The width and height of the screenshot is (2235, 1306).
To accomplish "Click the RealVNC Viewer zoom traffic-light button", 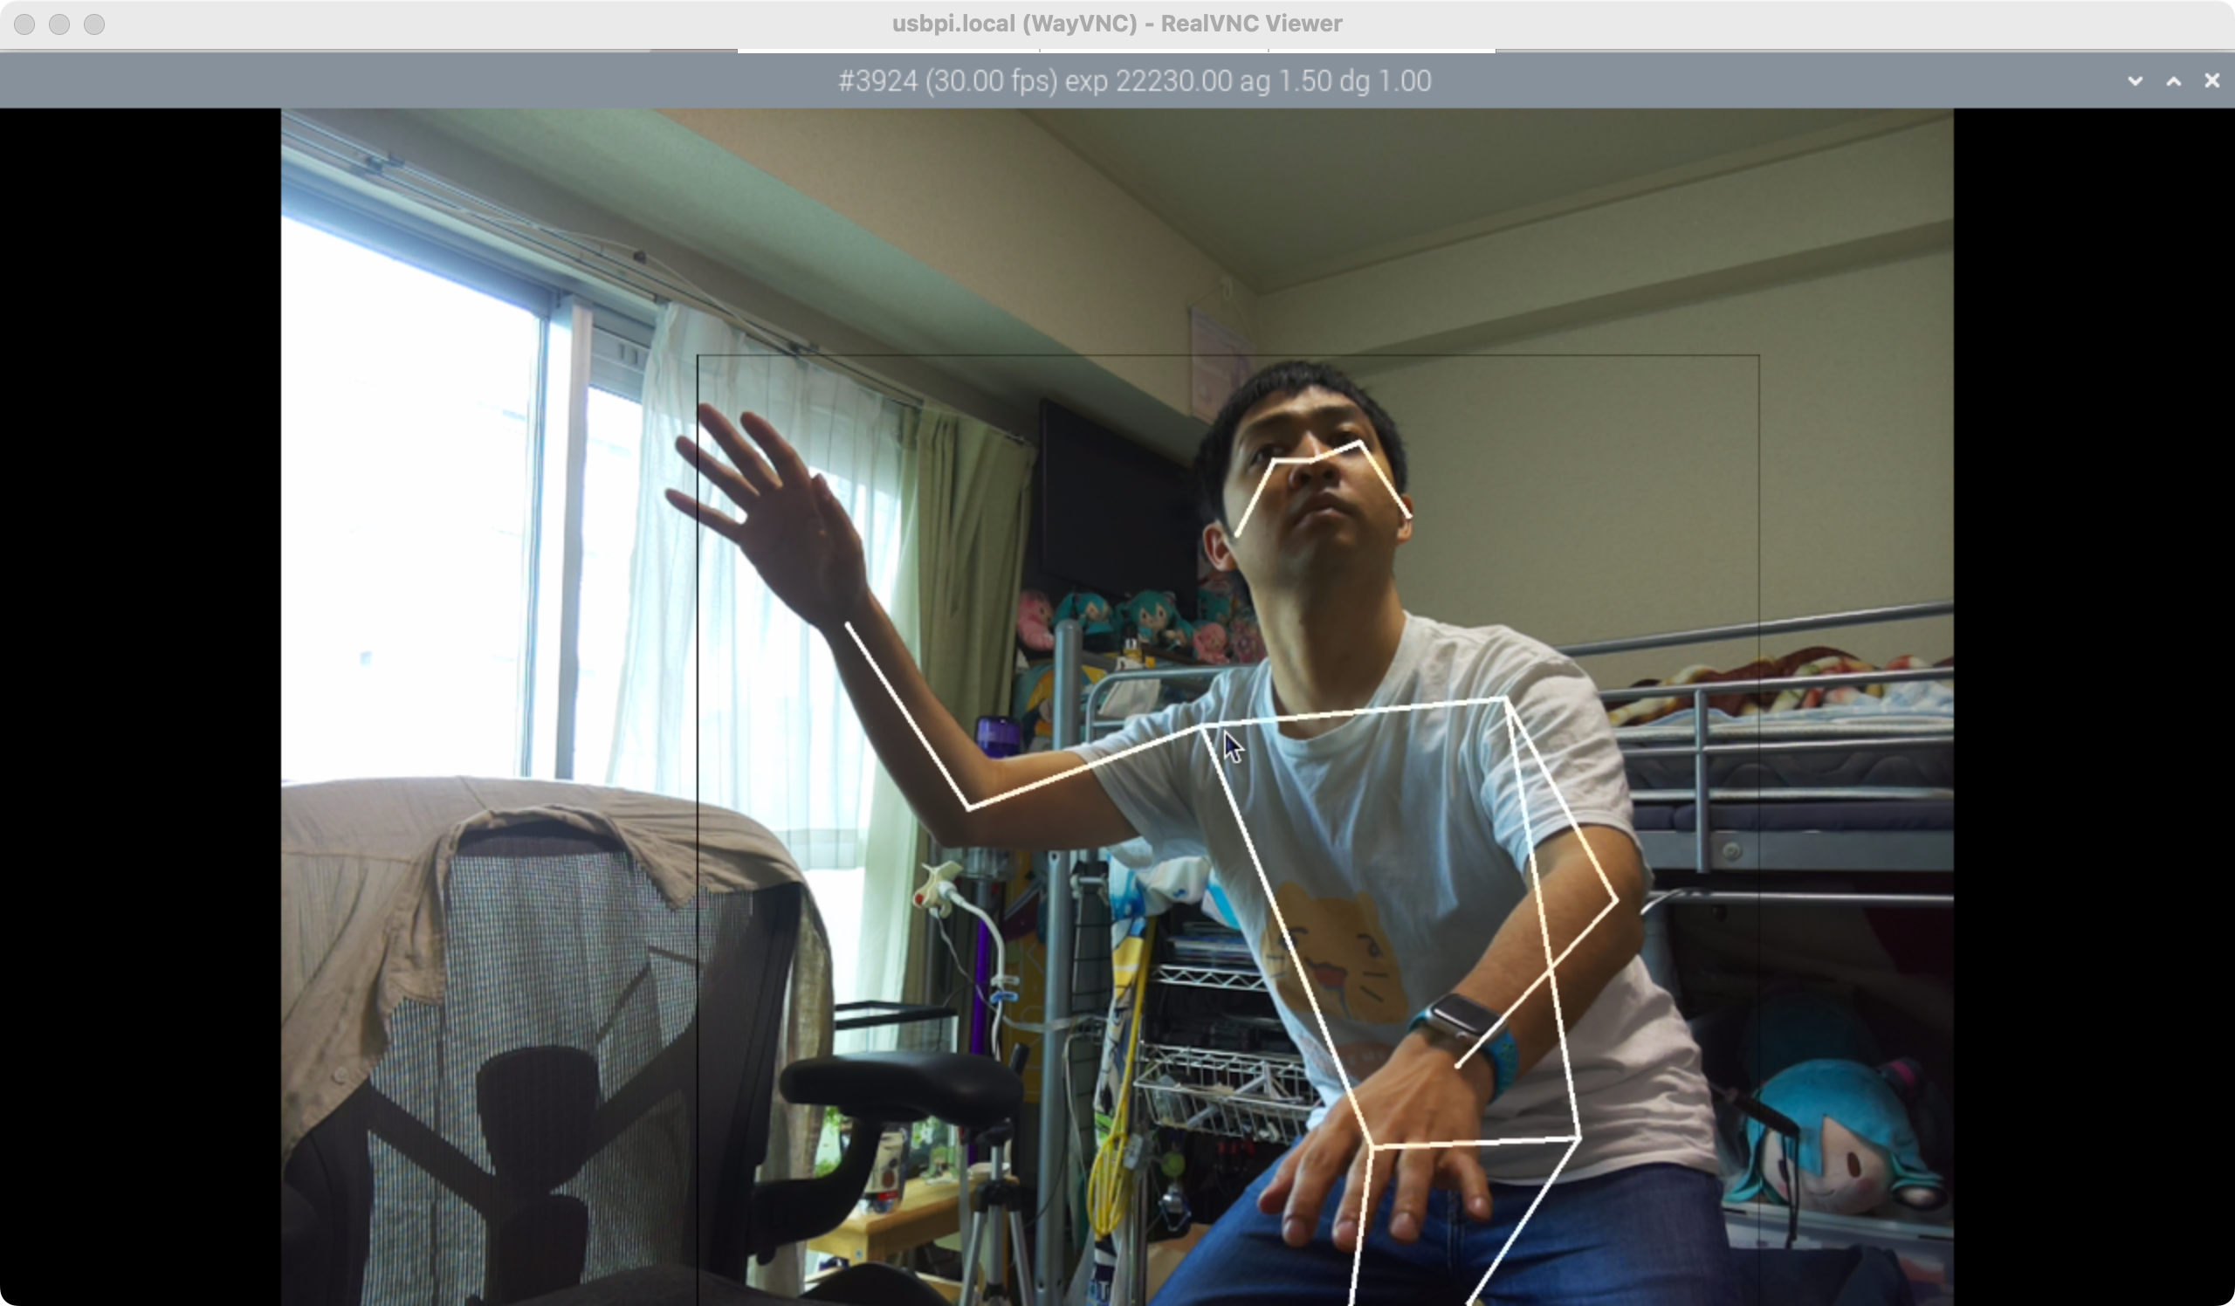I will pyautogui.click(x=94, y=24).
